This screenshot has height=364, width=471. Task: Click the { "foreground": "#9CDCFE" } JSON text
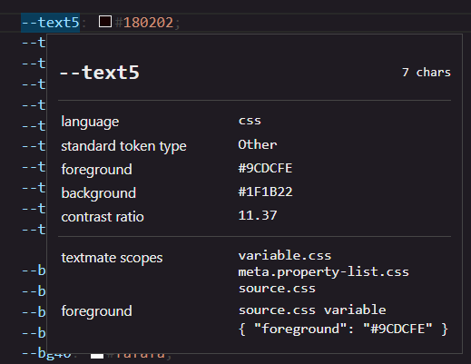(343, 329)
